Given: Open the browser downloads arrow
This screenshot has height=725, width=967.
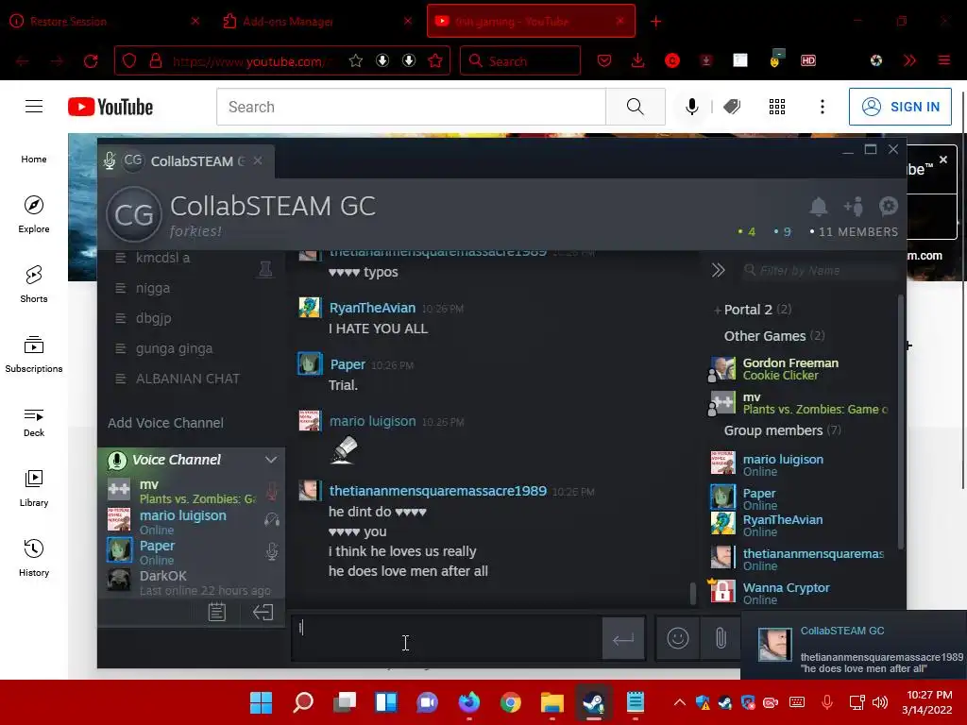Looking at the screenshot, I should (x=637, y=60).
